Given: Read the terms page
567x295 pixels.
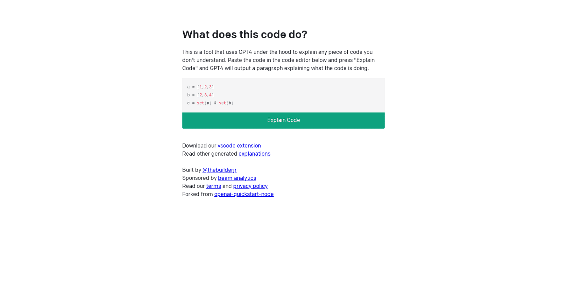Looking at the screenshot, I should [213, 186].
